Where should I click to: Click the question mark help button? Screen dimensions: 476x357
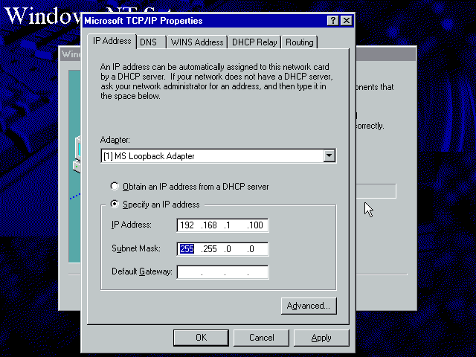click(x=333, y=21)
